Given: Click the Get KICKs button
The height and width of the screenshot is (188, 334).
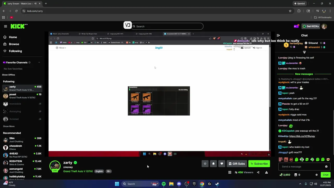Looking at the screenshot, I should [x=310, y=26].
